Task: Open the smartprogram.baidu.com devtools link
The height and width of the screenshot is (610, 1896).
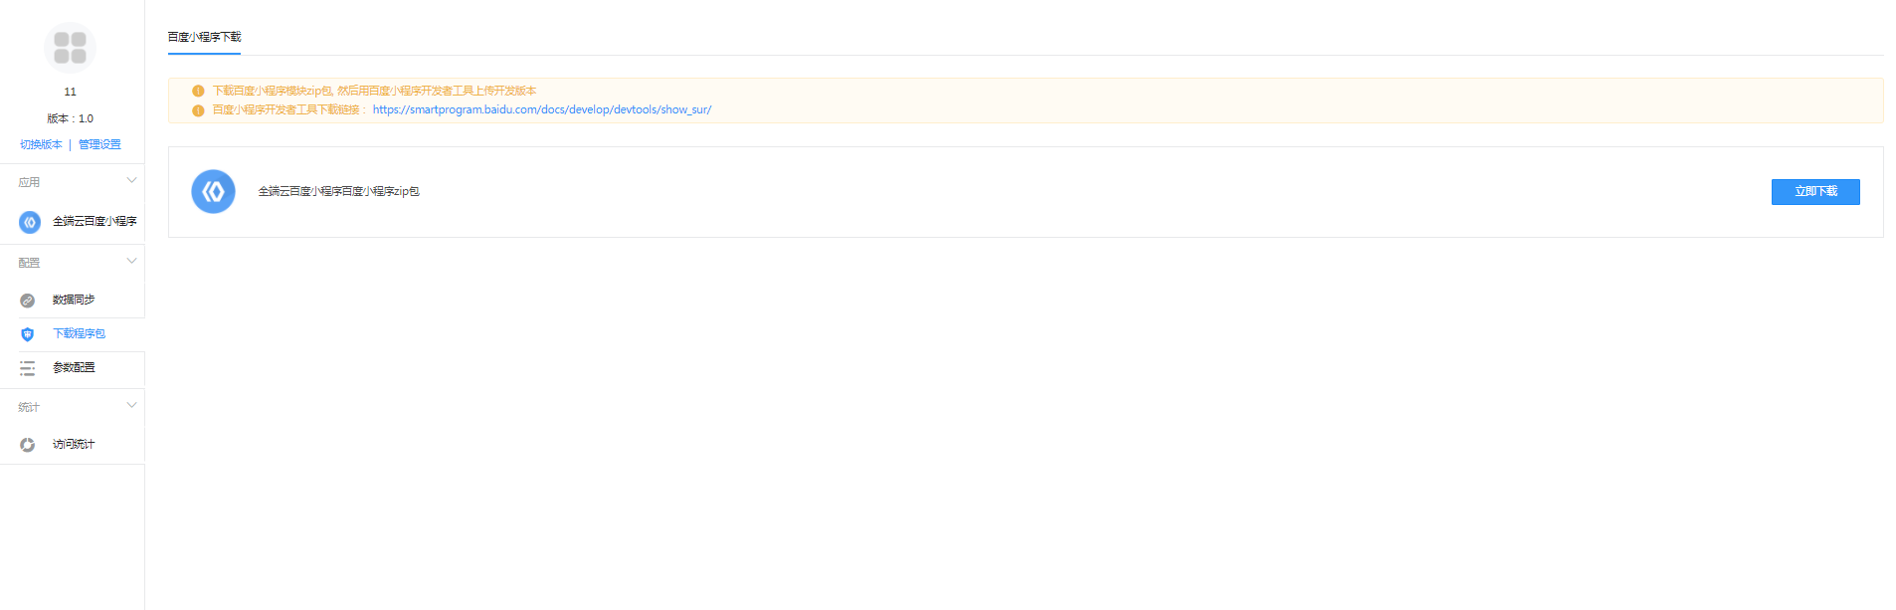Action: 542,109
